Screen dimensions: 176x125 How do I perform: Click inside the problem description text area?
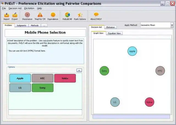pyautogui.click(x=45, y=51)
